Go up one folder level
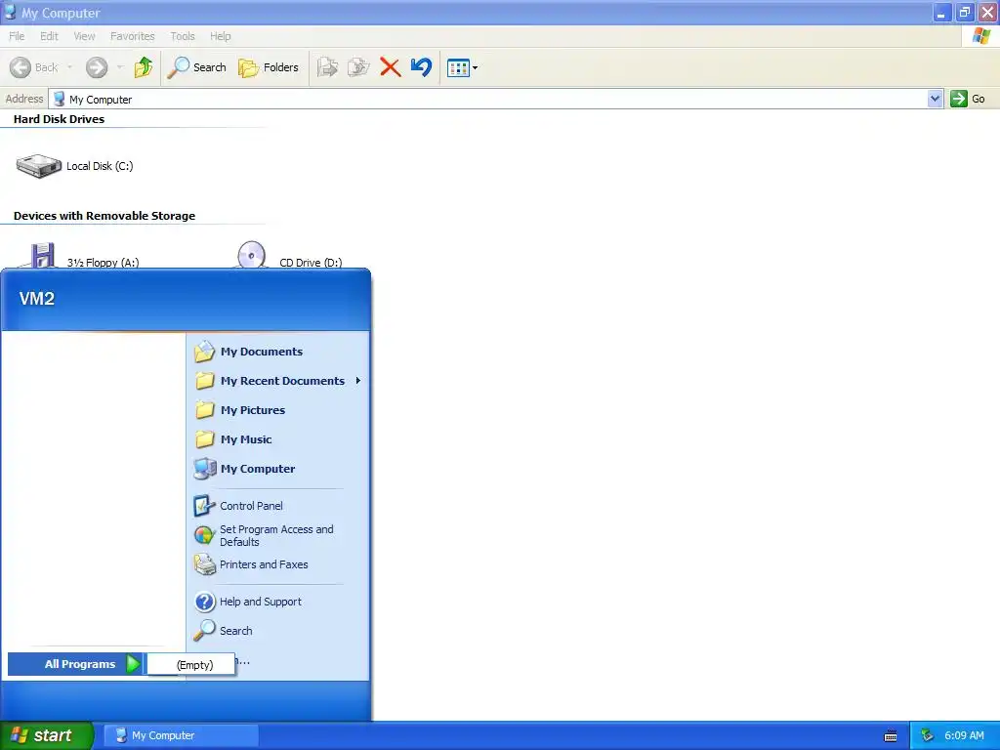 point(144,67)
